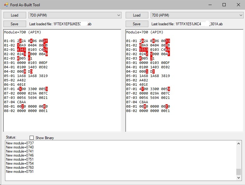This screenshot has width=245, height=185.
Task: Minimize the Ford As-Built Tool window
Action: point(209,5)
